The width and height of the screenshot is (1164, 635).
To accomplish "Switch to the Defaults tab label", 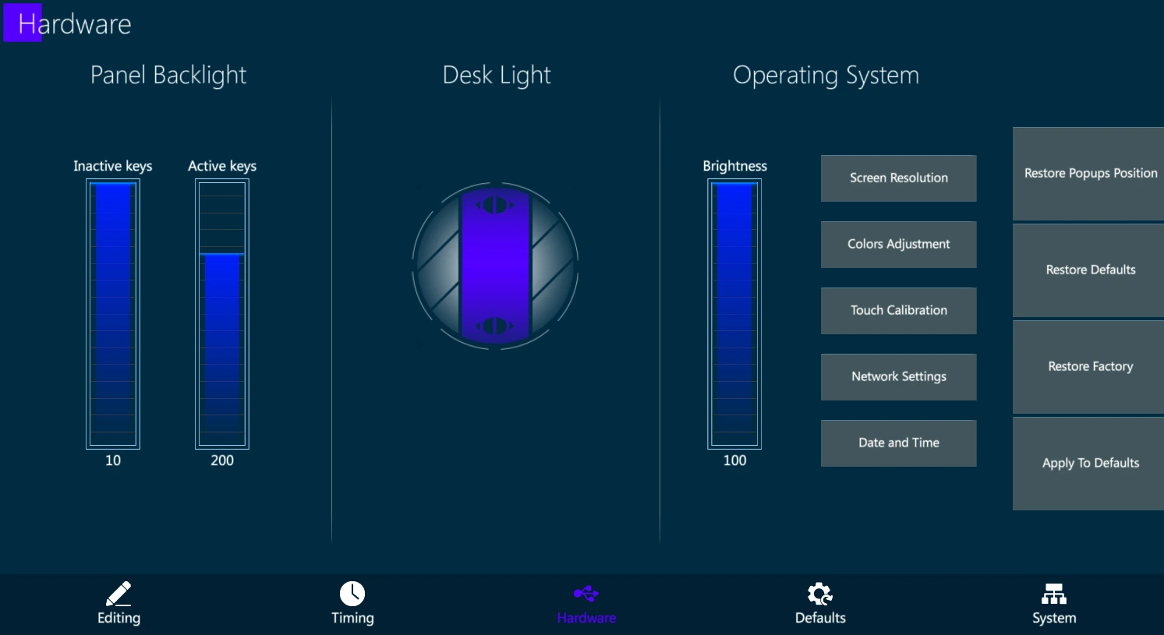I will click(820, 618).
